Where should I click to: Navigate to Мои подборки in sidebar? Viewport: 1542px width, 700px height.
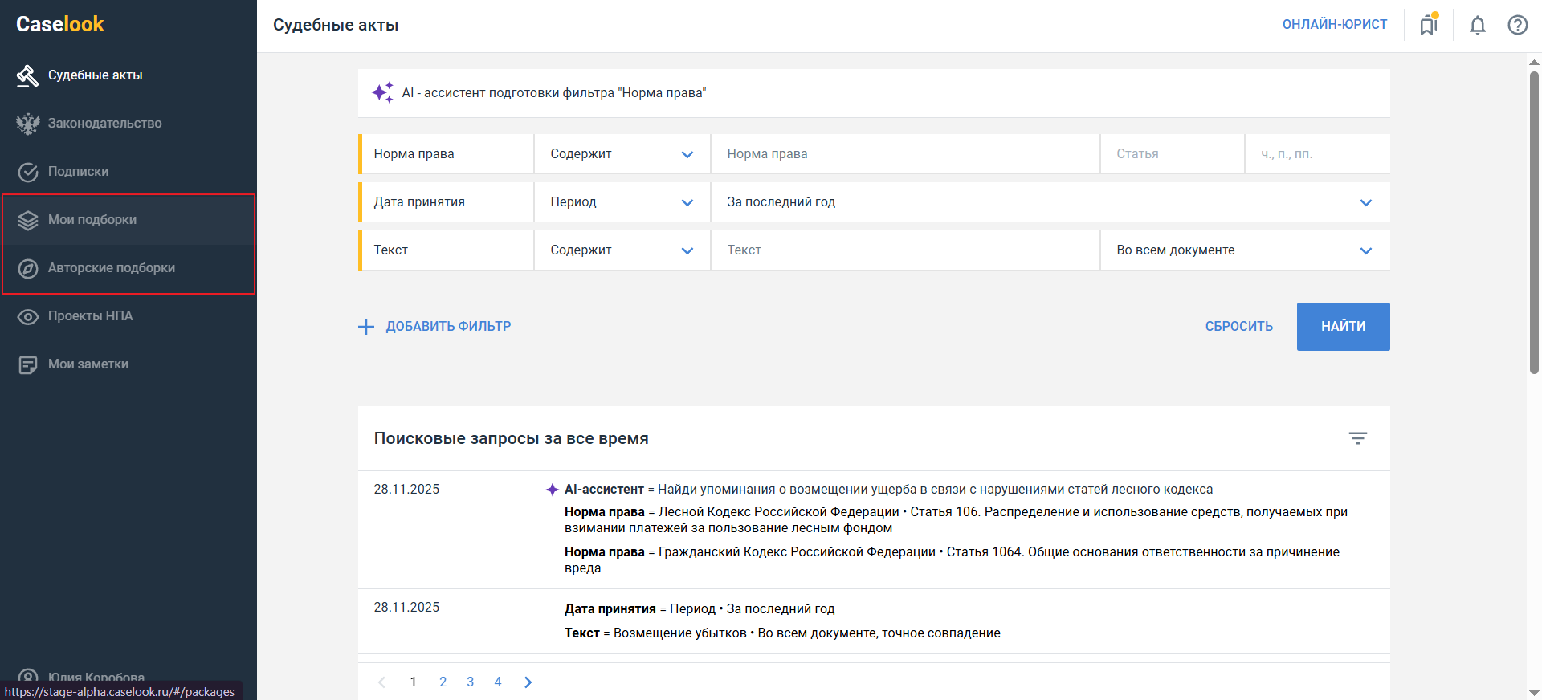click(92, 220)
